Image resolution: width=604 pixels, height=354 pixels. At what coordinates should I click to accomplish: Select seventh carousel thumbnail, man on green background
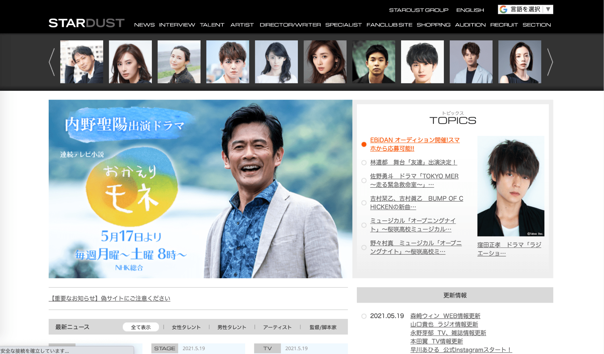(x=374, y=62)
